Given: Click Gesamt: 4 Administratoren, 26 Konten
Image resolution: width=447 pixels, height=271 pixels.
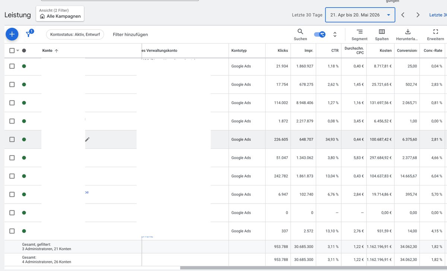Looking at the screenshot, I should tap(47, 259).
